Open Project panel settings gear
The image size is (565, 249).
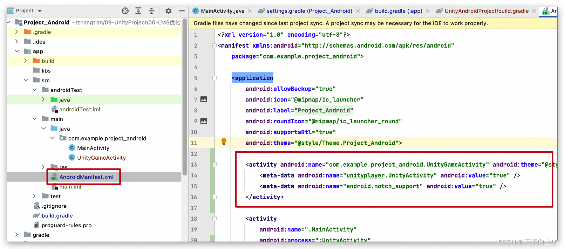coord(169,11)
